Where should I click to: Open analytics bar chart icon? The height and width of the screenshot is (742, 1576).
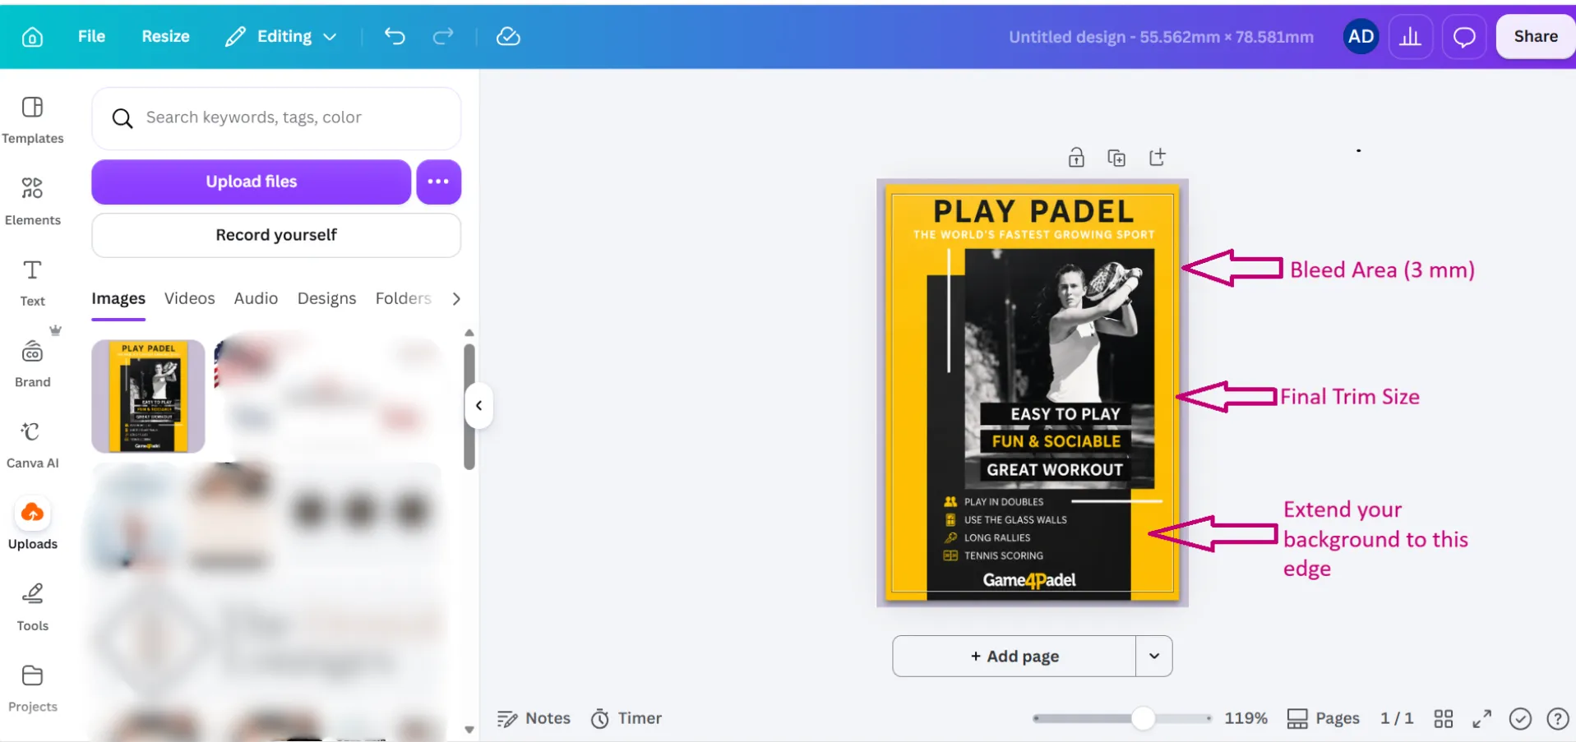coord(1410,36)
